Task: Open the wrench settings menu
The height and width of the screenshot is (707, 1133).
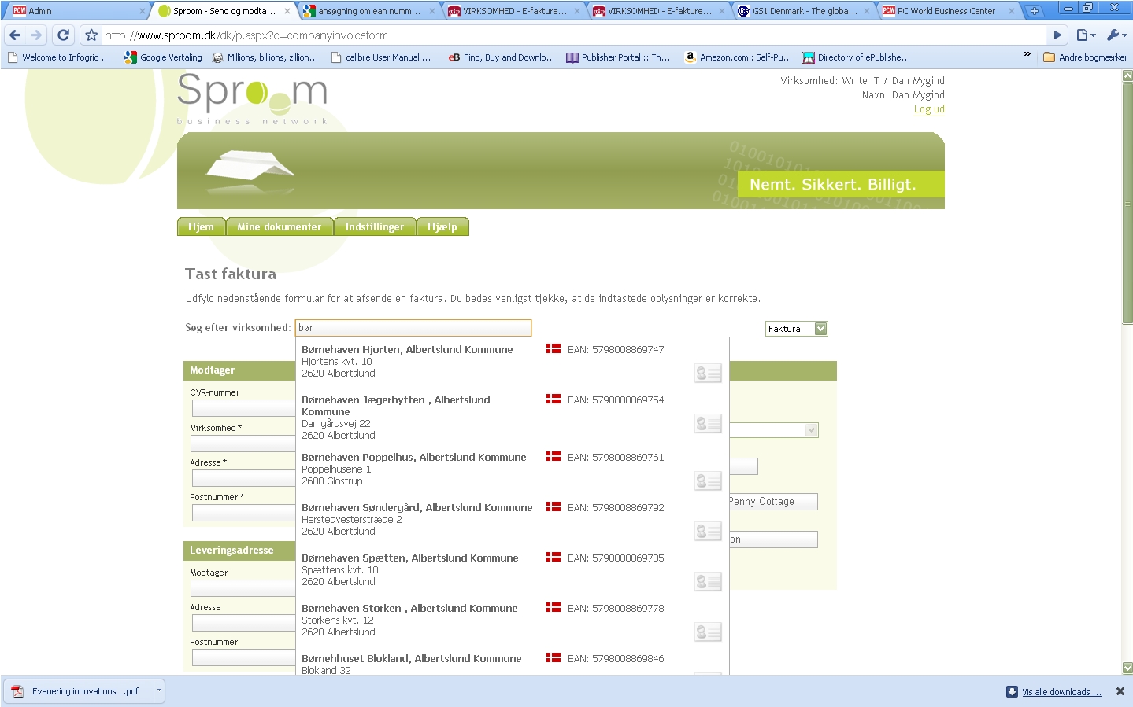Action: tap(1116, 35)
